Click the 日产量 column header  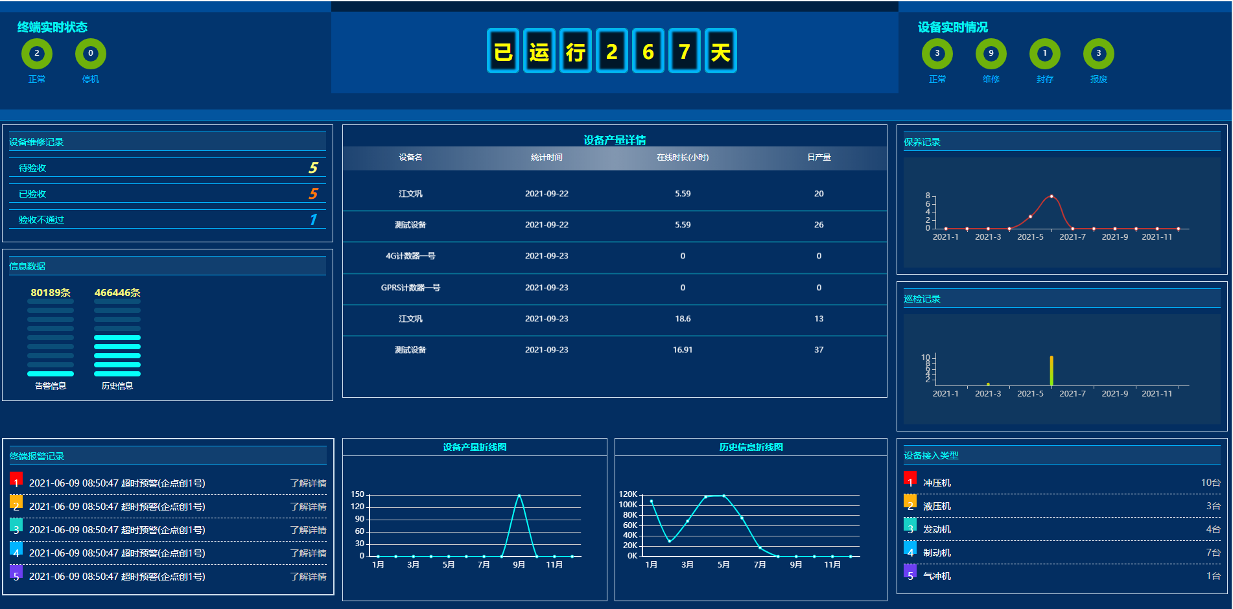pos(819,157)
